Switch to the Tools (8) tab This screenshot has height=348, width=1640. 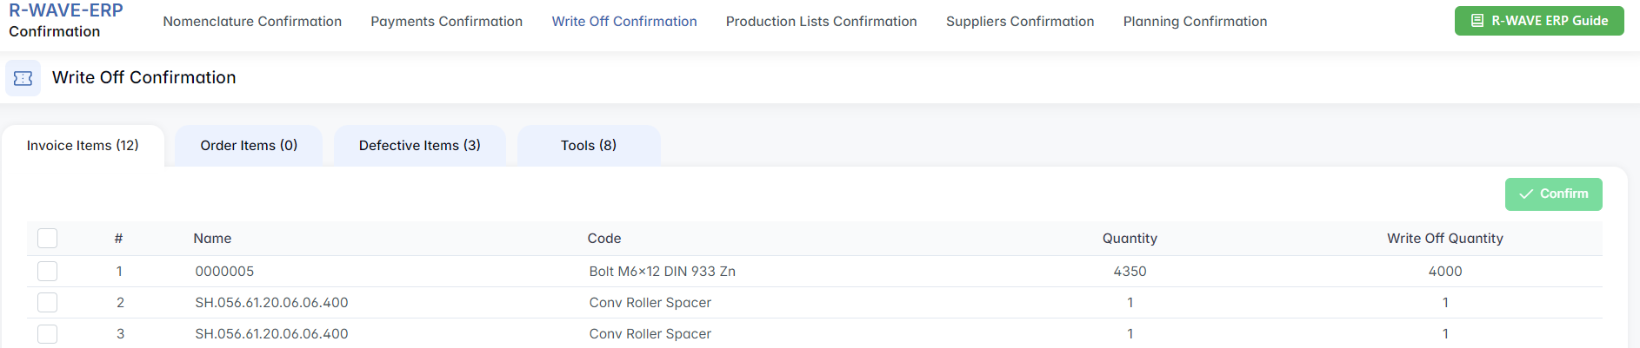pyautogui.click(x=589, y=146)
